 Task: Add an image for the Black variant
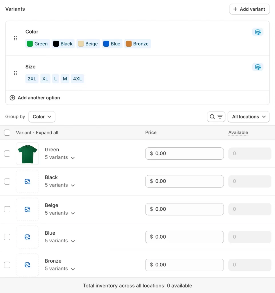click(x=27, y=181)
